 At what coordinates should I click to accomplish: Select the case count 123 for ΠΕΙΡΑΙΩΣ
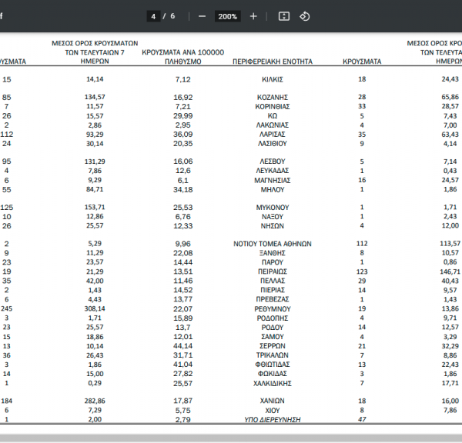click(x=362, y=271)
